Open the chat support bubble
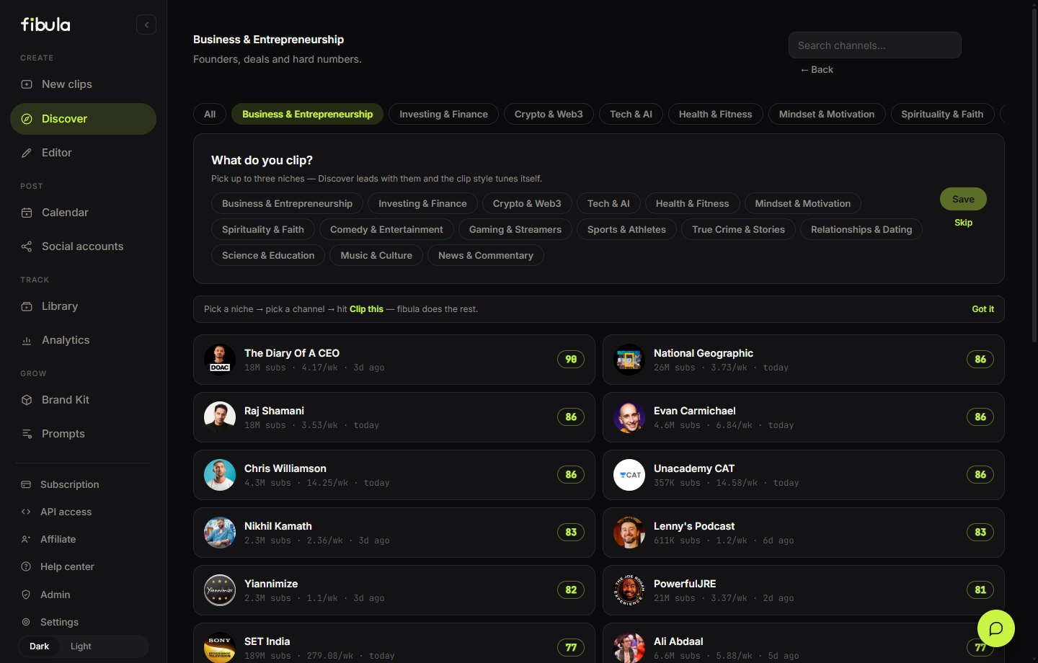Viewport: 1038px width, 663px height. tap(996, 628)
